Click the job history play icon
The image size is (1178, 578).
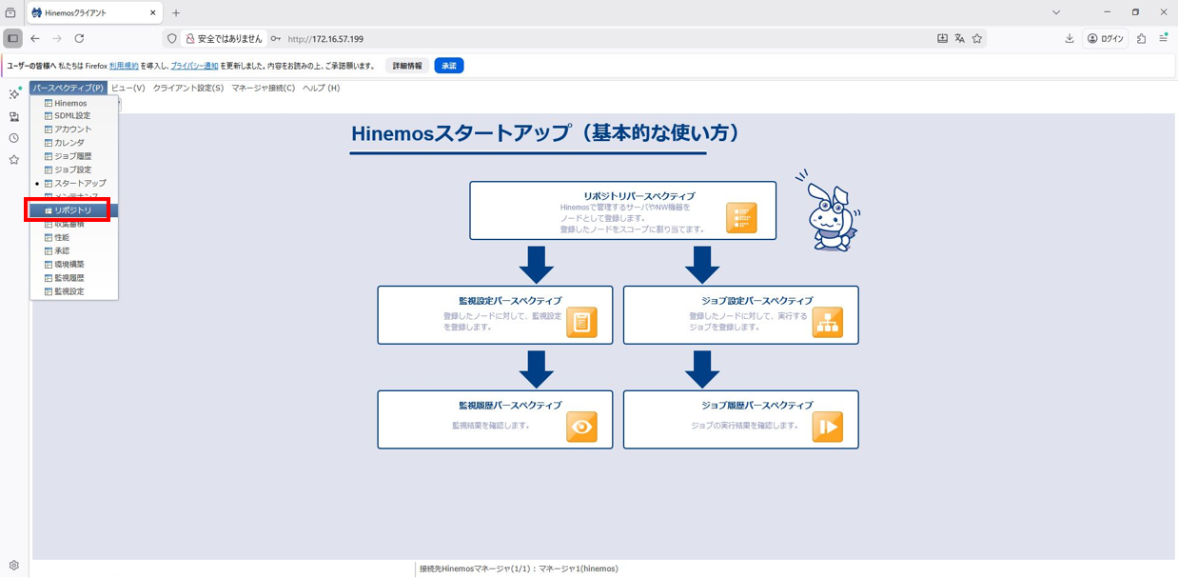tap(827, 427)
